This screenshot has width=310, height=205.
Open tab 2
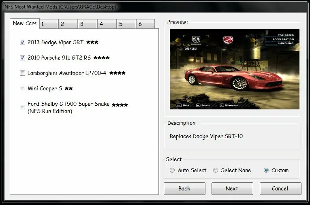coord(68,24)
